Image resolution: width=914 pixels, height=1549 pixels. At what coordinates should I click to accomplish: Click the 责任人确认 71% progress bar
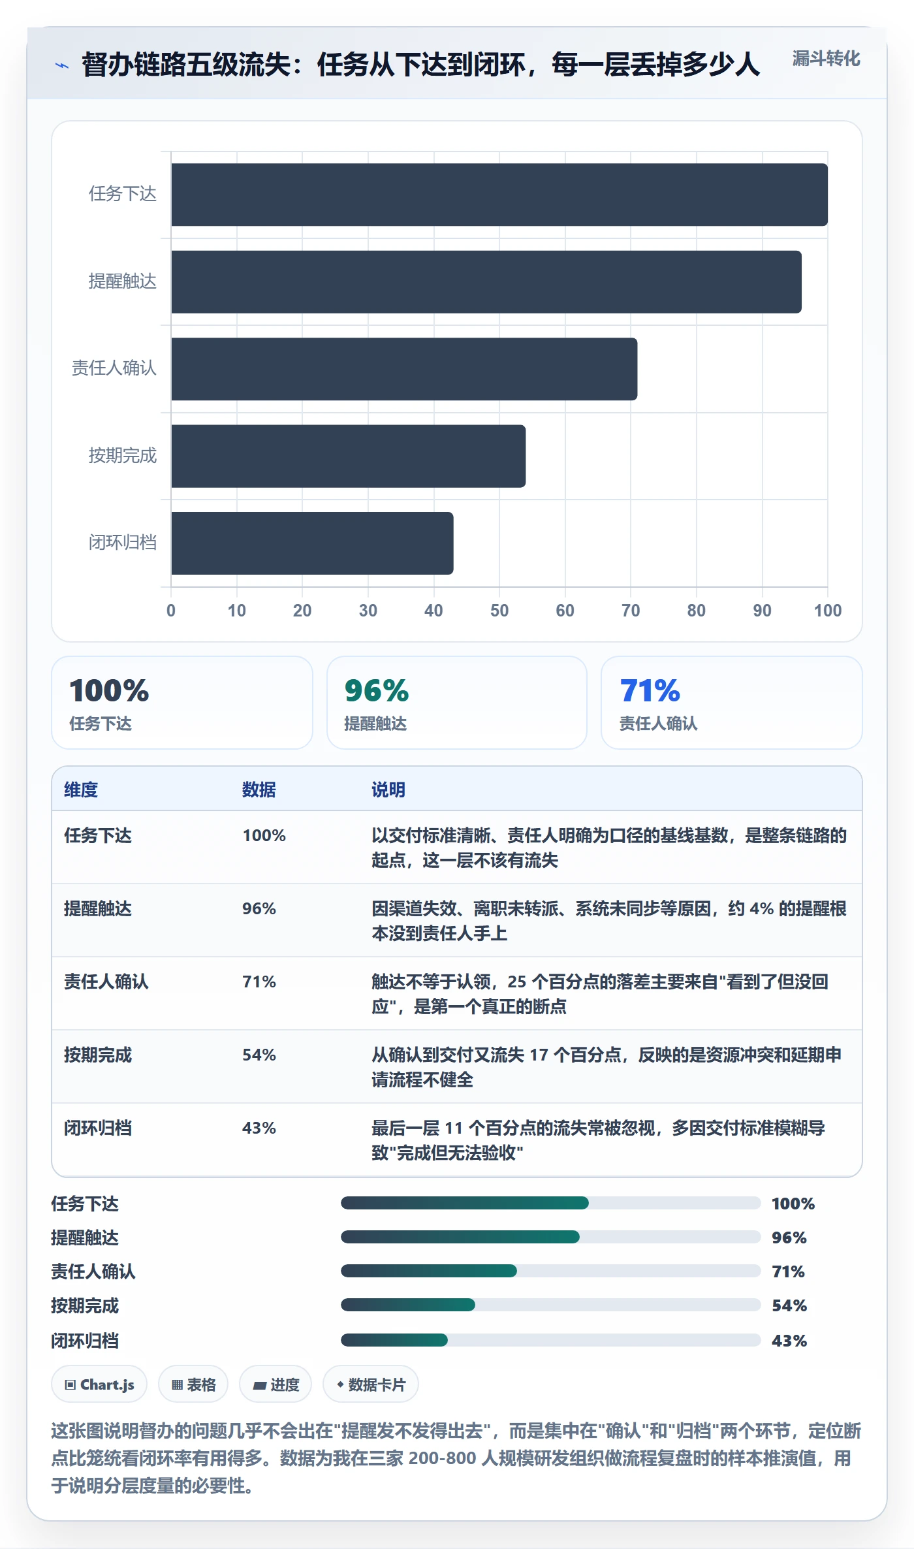coord(551,1271)
